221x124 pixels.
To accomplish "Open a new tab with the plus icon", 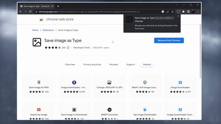I will coord(58,6).
